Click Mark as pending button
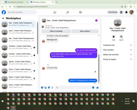Image resolution: width=137 pixels, height=110 pixels. [x=56, y=31]
